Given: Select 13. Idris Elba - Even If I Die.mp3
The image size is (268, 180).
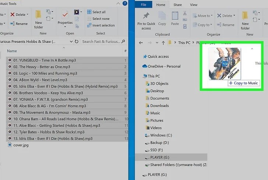Looking at the screenshot, I should (x=67, y=139).
